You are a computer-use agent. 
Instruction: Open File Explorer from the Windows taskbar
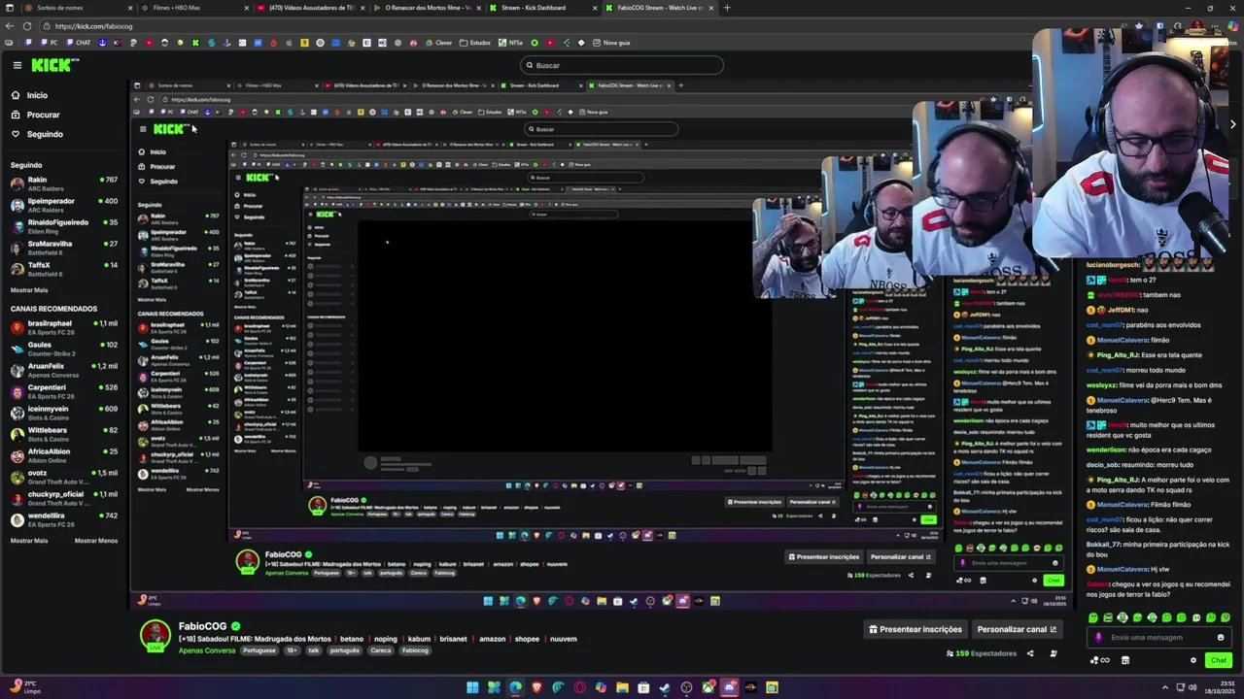tap(622, 687)
